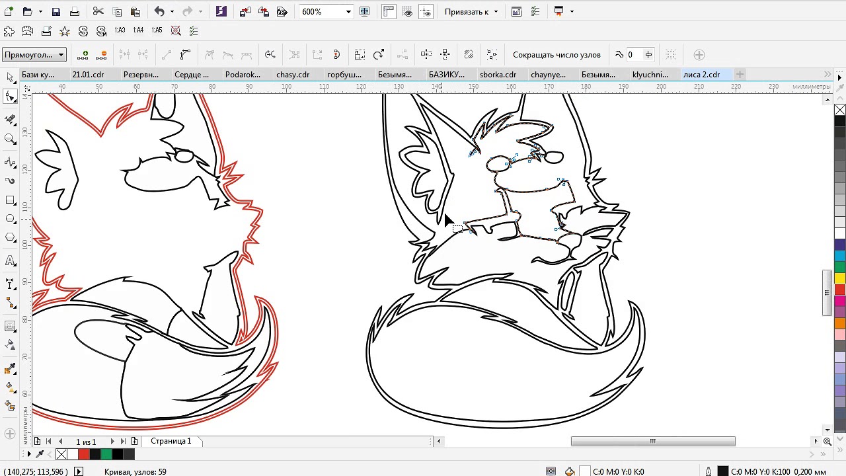
Task: Switch to the sbortka.cdr document tab
Action: [498, 75]
